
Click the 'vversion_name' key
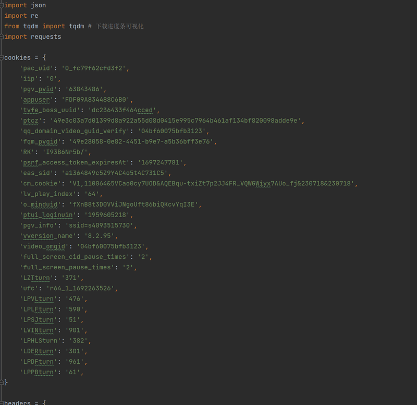pyautogui.click(x=48, y=236)
